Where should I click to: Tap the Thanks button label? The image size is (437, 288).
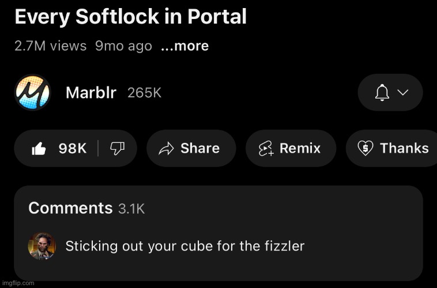click(x=404, y=148)
